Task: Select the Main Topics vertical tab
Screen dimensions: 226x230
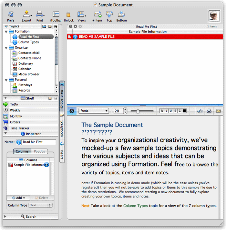Action: (62, 96)
